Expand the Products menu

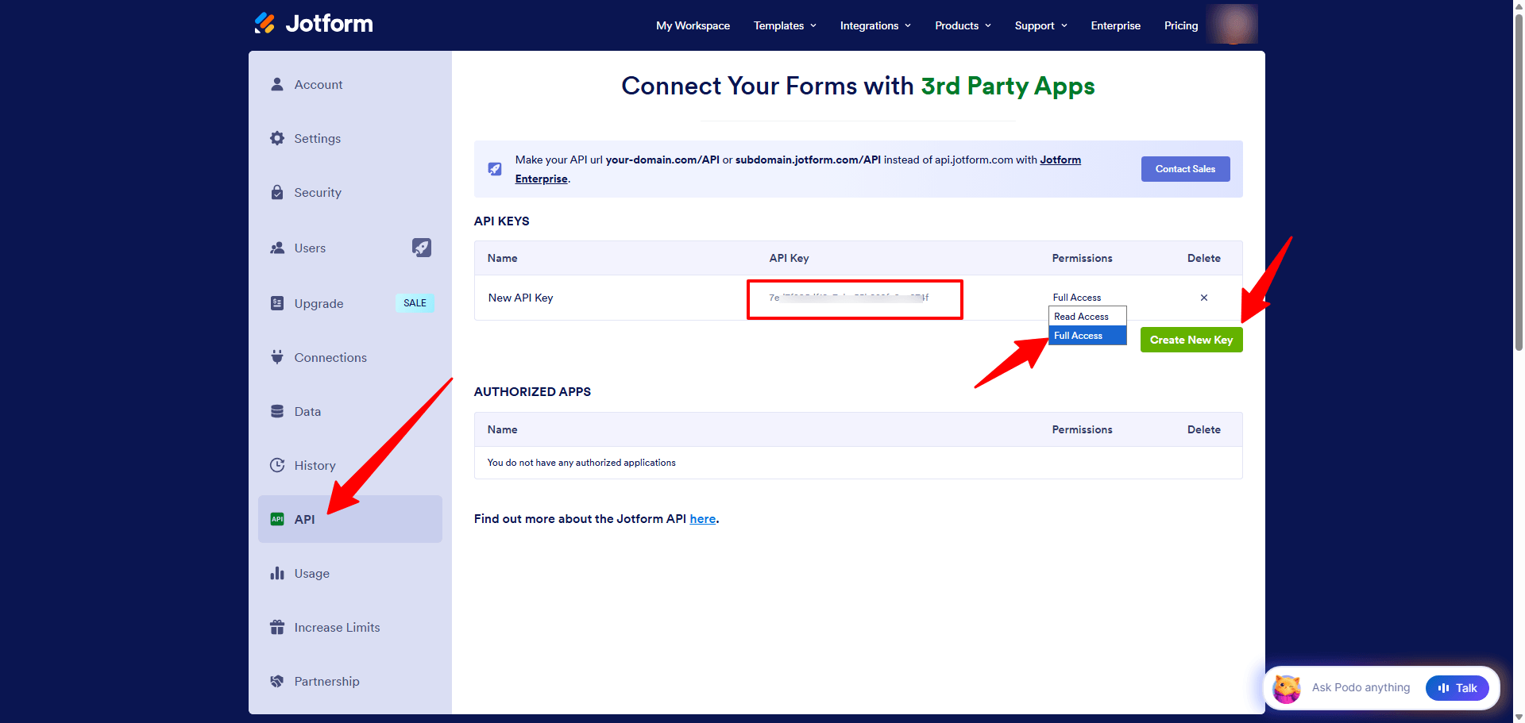pyautogui.click(x=963, y=25)
